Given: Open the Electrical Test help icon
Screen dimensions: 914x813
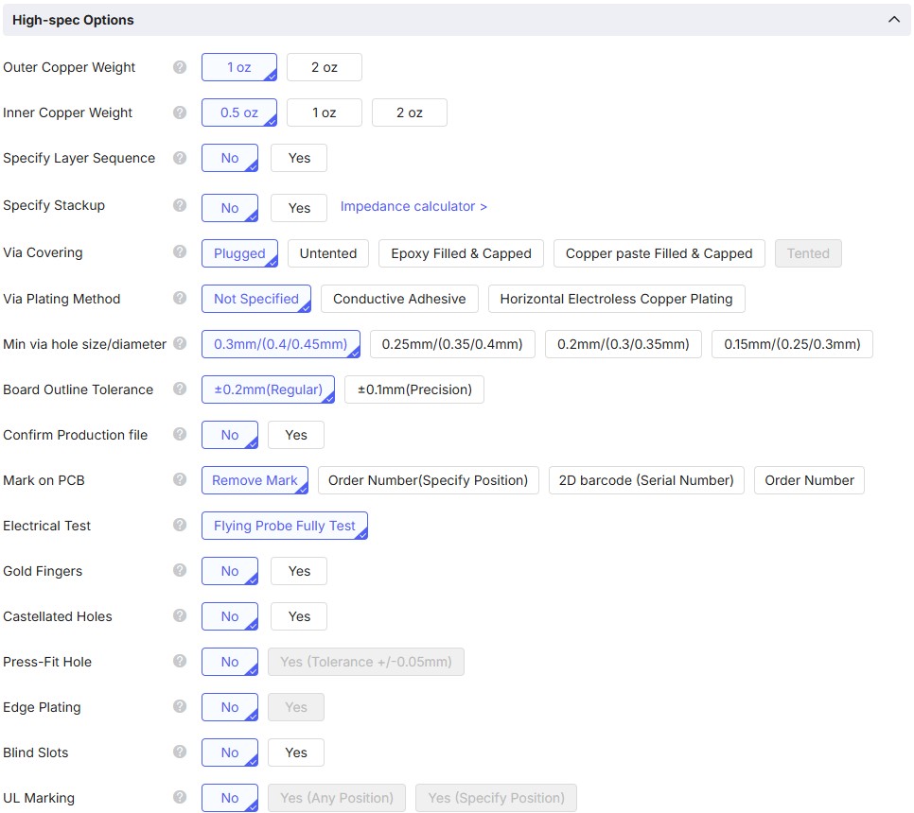Looking at the screenshot, I should coord(179,526).
